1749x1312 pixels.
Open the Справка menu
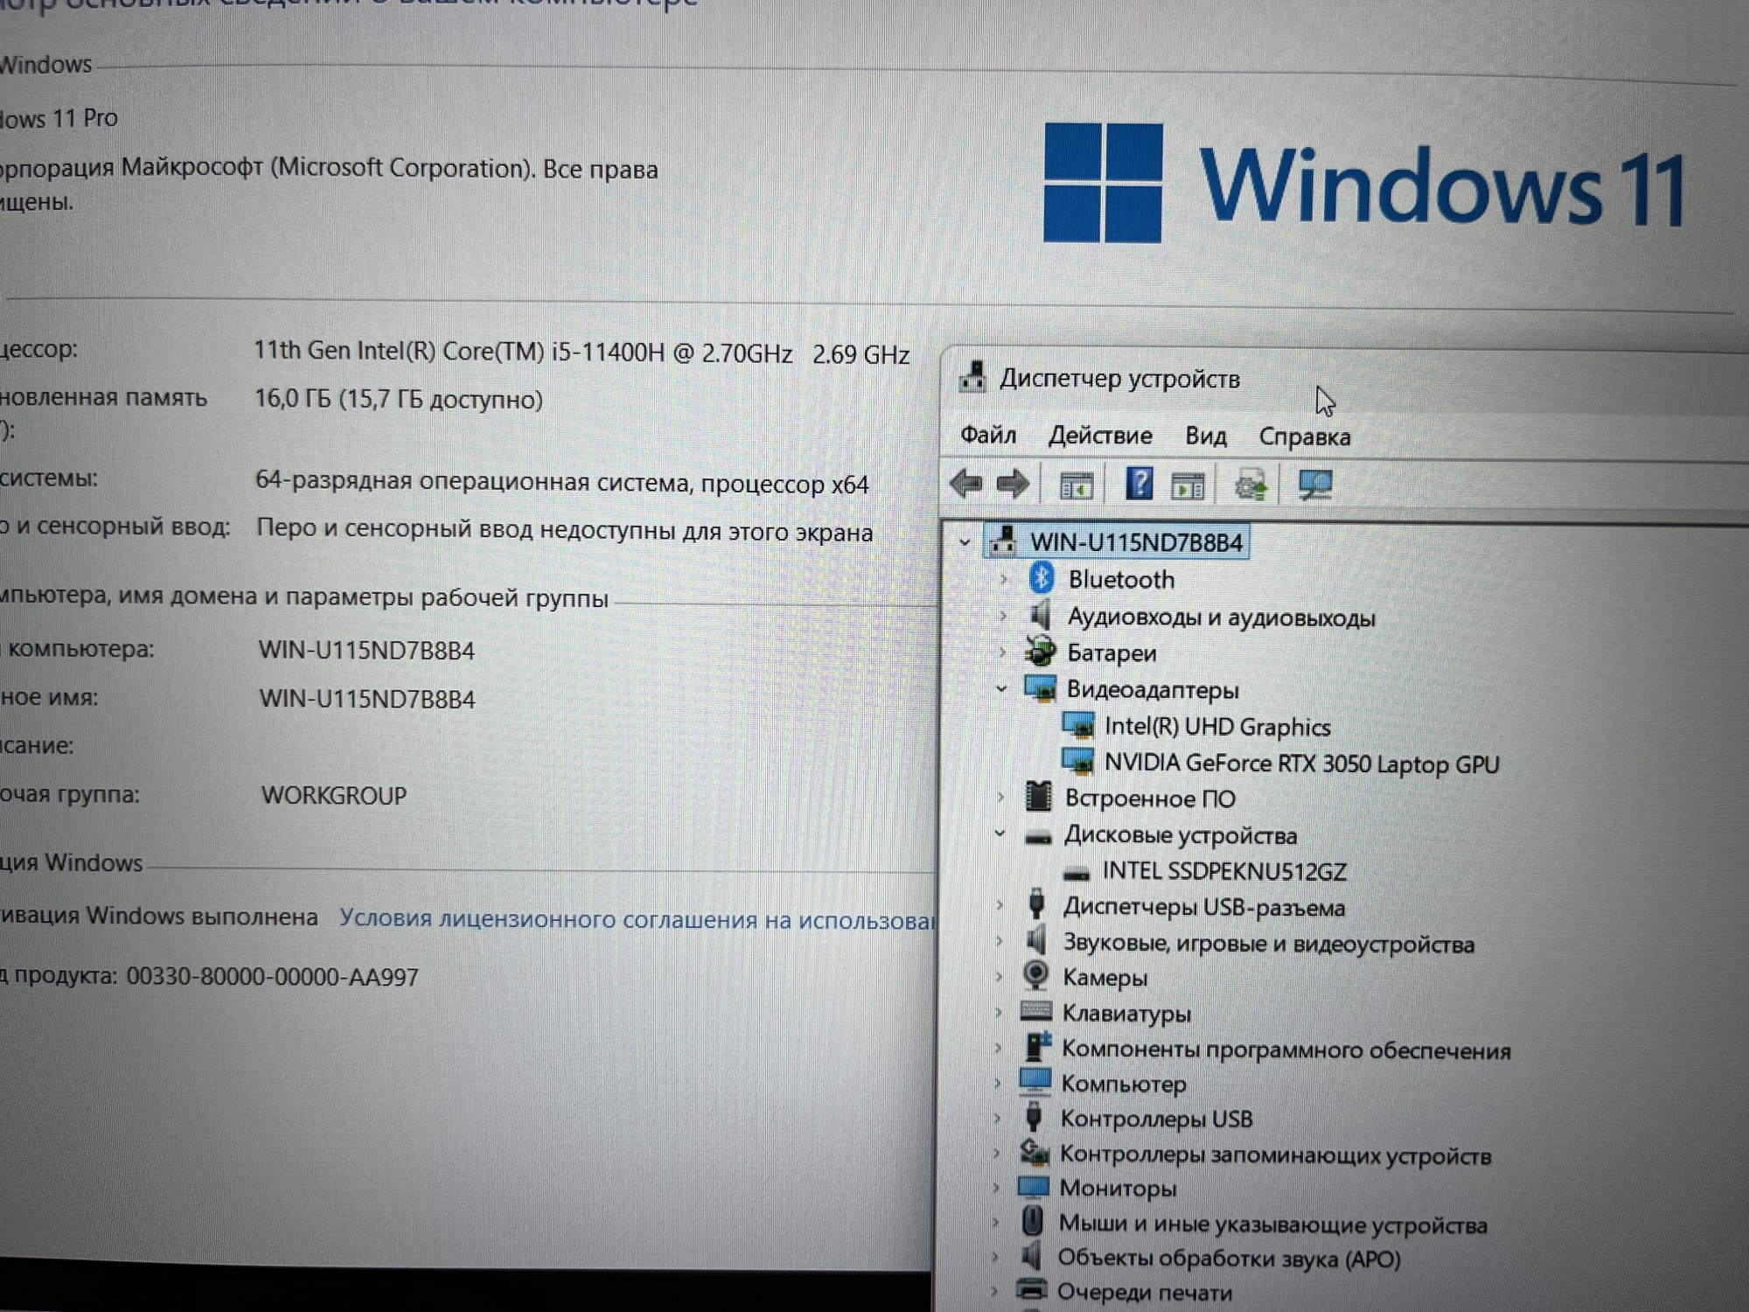click(x=1304, y=436)
